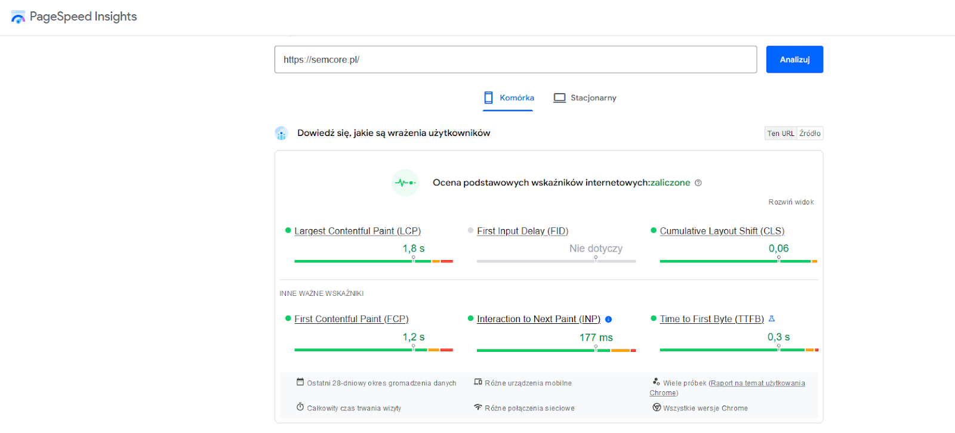
Task: Switch to the Stacjonarny tab
Action: (585, 98)
